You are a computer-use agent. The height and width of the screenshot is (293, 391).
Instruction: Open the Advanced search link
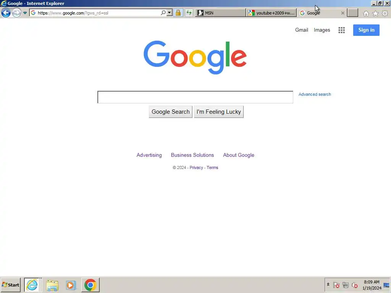click(x=315, y=94)
